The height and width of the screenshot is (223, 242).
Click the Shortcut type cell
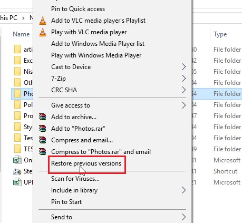click(x=225, y=171)
